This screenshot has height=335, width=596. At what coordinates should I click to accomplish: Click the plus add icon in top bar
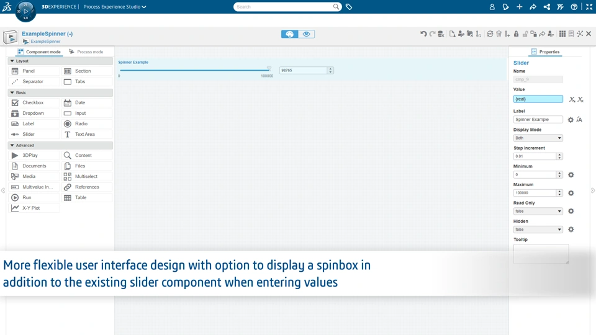tap(519, 7)
